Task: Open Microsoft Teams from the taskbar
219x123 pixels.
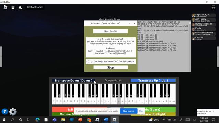Action: (54, 120)
